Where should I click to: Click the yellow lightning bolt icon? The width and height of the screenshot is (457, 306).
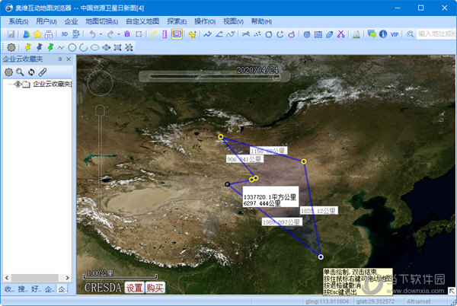154,34
